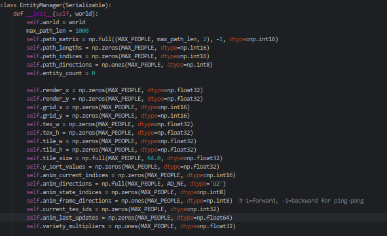This screenshot has height=236, width=387.
Task: Place cursor on render_x attribute
Action: (x=56, y=90)
